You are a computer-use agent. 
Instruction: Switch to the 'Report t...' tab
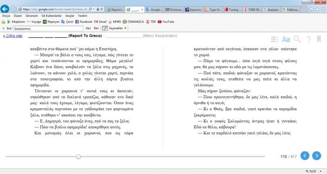pos(115,9)
